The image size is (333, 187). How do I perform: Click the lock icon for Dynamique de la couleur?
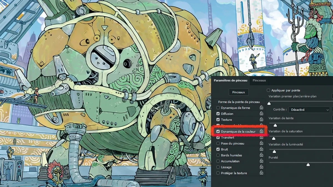[261, 132]
